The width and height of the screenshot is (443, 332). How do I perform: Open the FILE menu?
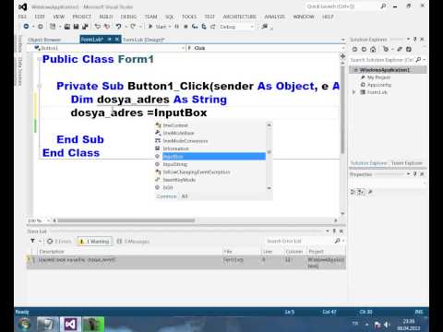(x=22, y=17)
